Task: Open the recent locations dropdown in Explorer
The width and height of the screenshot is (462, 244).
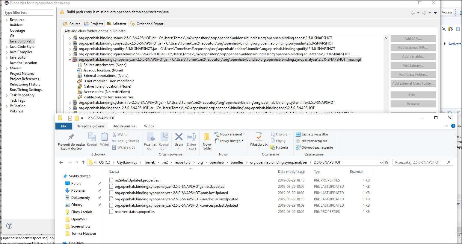Action: coord(77,162)
